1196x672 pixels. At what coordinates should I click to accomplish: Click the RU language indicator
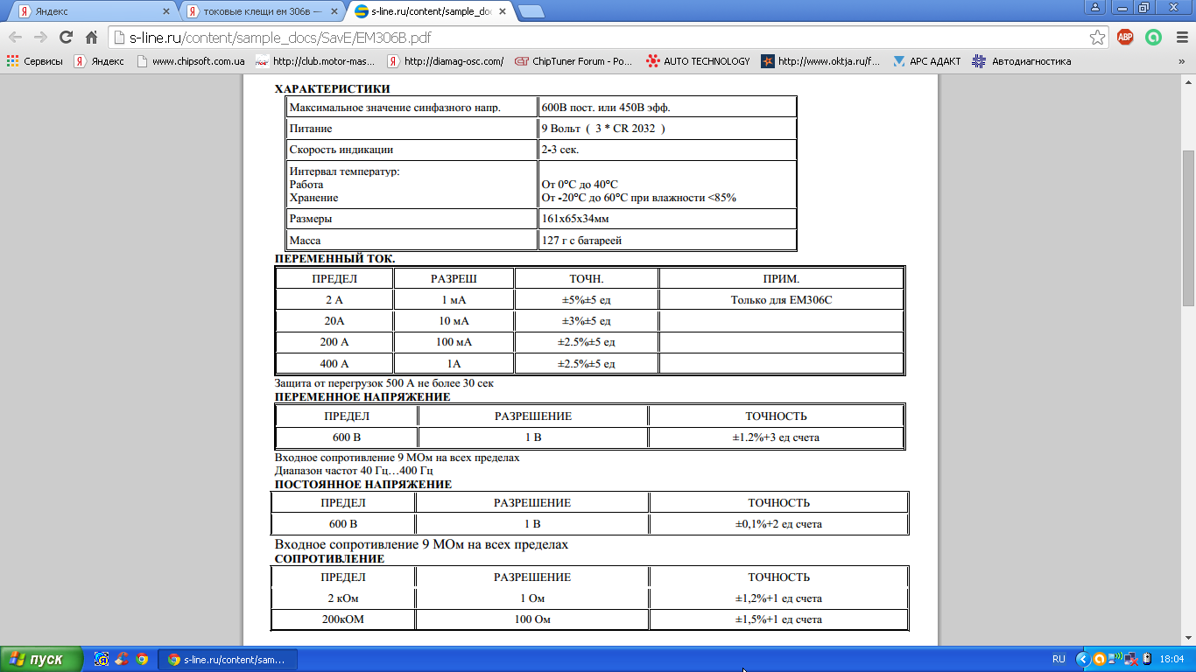pos(1059,660)
